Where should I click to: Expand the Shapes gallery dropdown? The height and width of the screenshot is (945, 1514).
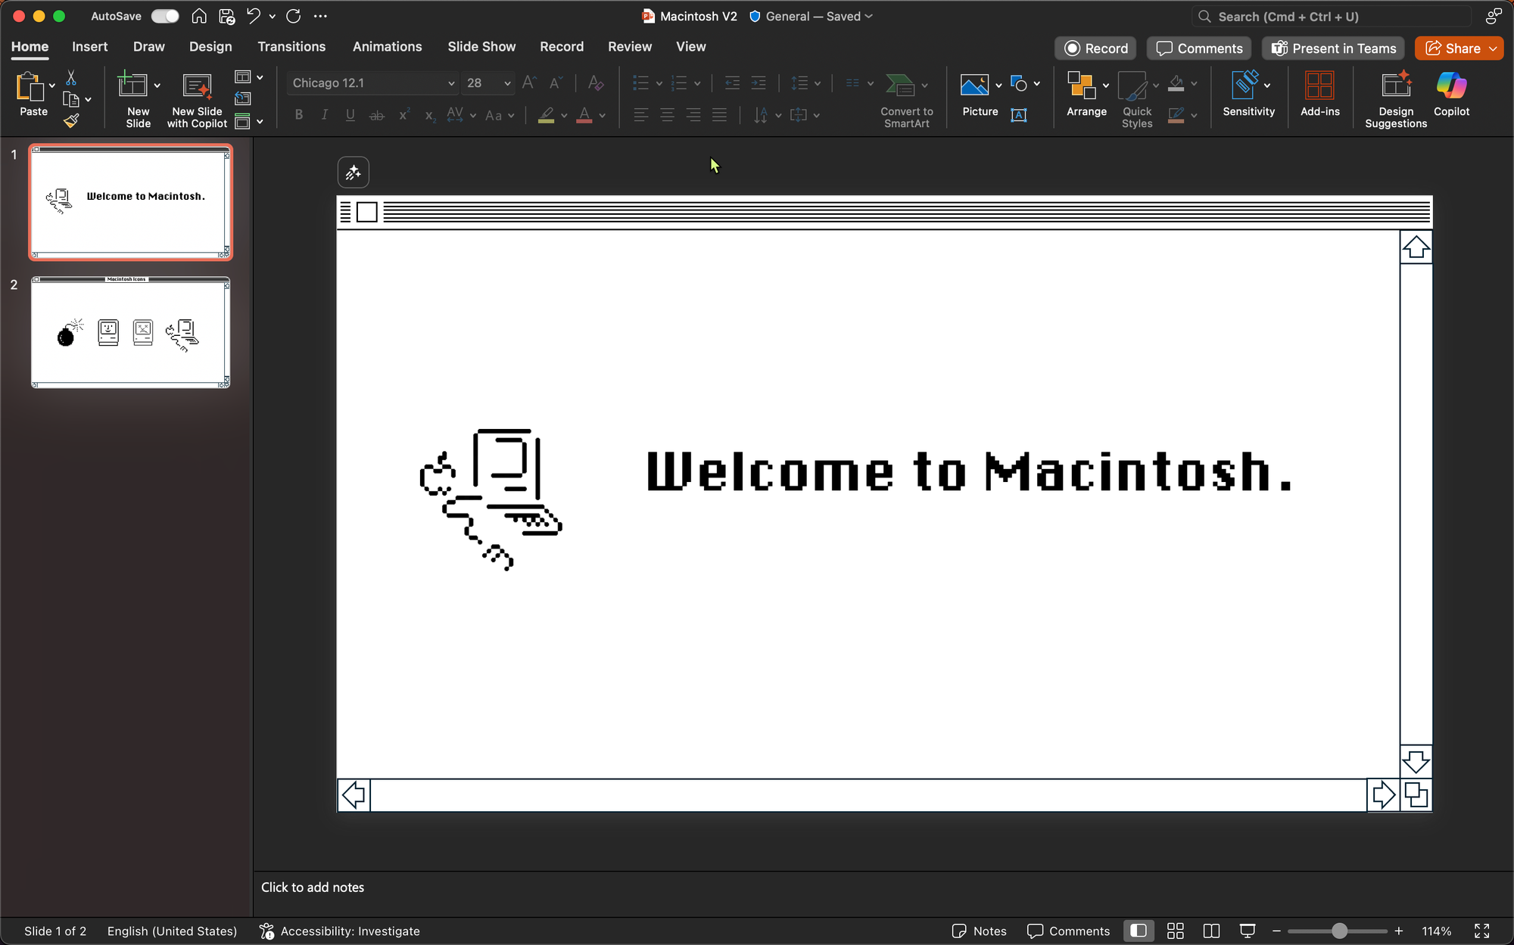[x=1037, y=84]
